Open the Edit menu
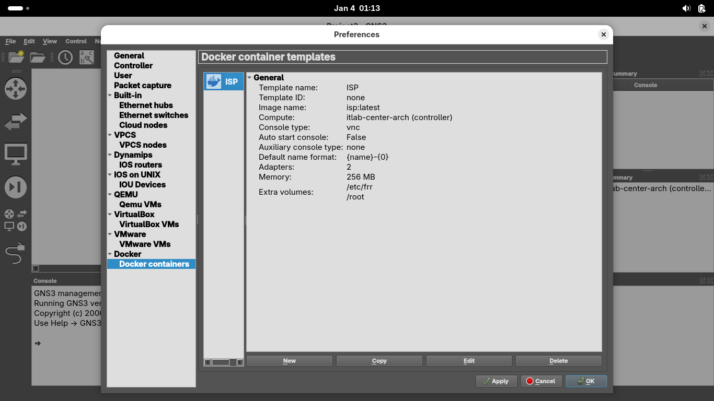Image resolution: width=714 pixels, height=401 pixels. pyautogui.click(x=29, y=41)
